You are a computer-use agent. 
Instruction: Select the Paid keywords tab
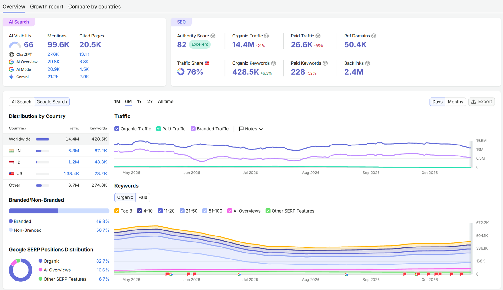pos(143,197)
